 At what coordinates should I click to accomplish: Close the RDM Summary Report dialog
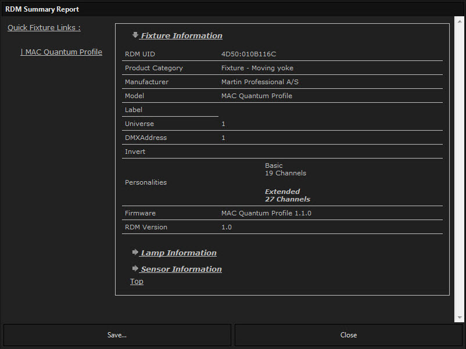point(348,335)
